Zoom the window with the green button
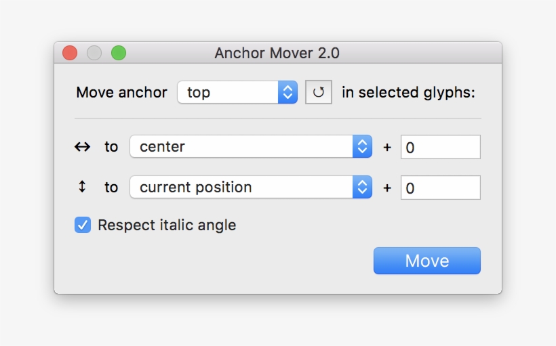This screenshot has height=346, width=556. pos(119,53)
